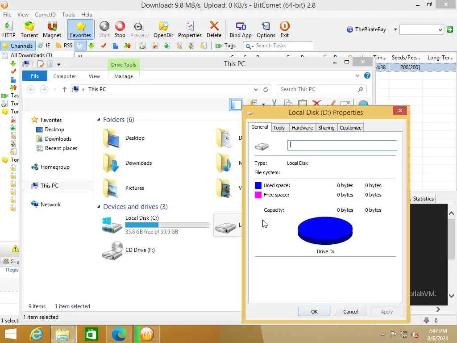Click the red Delete X icon
The height and width of the screenshot is (343, 457).
[x=214, y=29]
